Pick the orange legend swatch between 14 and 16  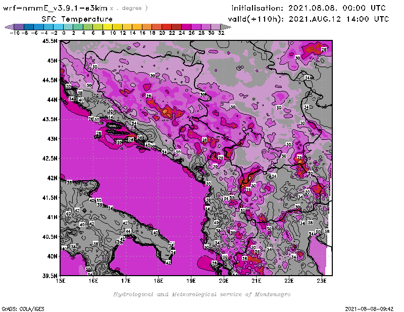click(x=137, y=27)
